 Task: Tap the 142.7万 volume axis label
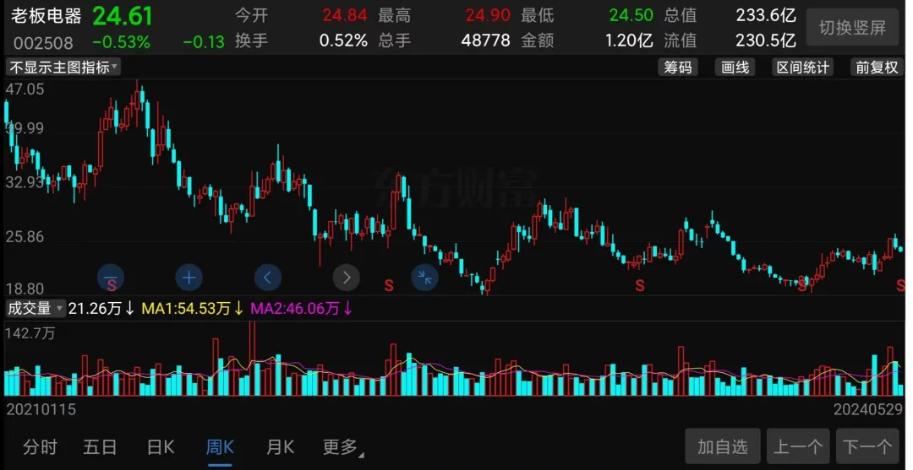pyautogui.click(x=30, y=333)
